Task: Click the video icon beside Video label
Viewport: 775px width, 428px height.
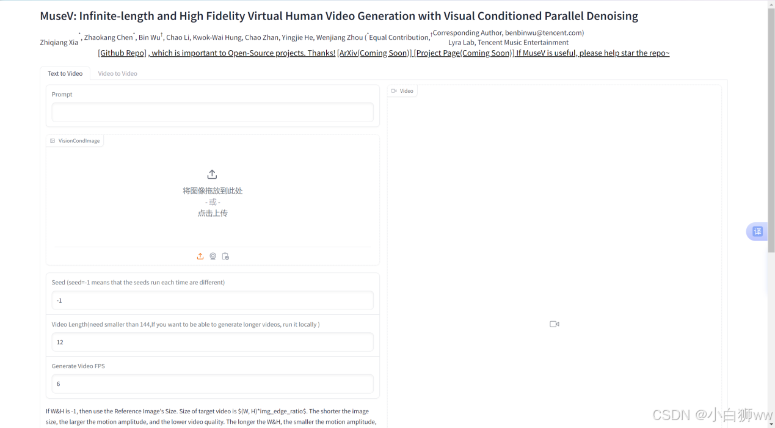Action: [394, 91]
